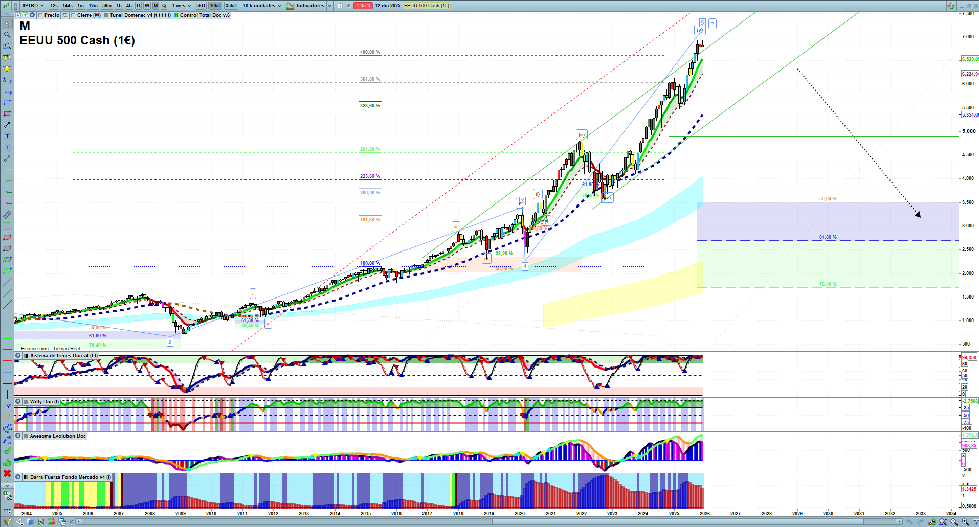The image size is (979, 527).
Task: Open the 10 k unidades dropdown
Action: coord(262,6)
